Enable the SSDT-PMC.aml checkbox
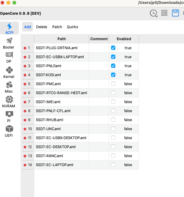The width and height of the screenshot is (184, 197). click(x=113, y=84)
